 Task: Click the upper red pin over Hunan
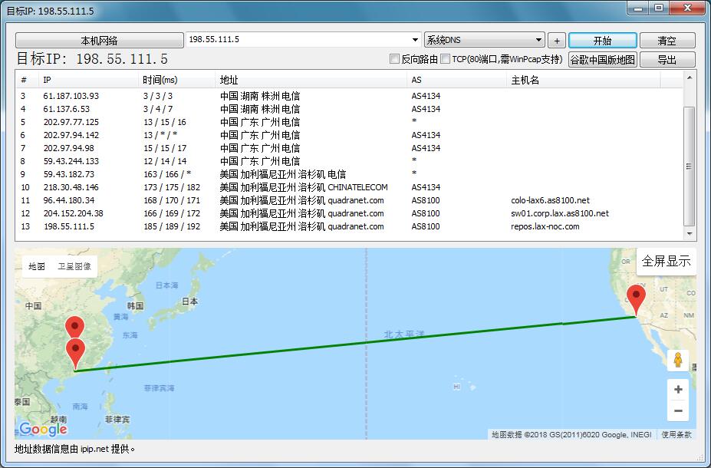point(74,327)
